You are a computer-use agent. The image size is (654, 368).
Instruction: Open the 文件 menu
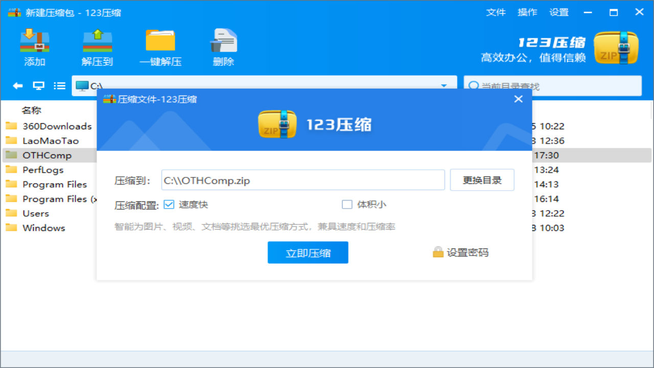[x=496, y=12]
